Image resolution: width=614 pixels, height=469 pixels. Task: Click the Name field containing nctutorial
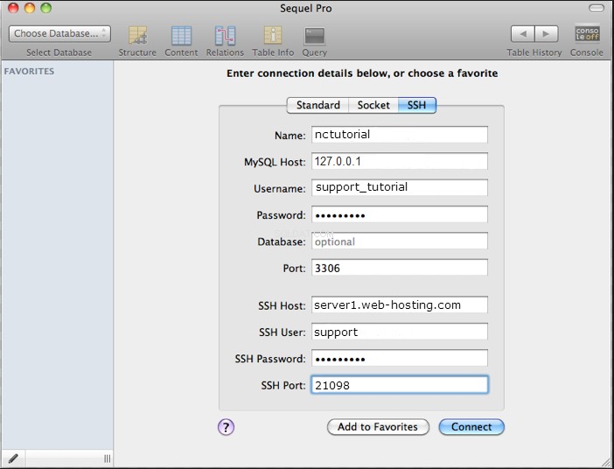tap(400, 135)
